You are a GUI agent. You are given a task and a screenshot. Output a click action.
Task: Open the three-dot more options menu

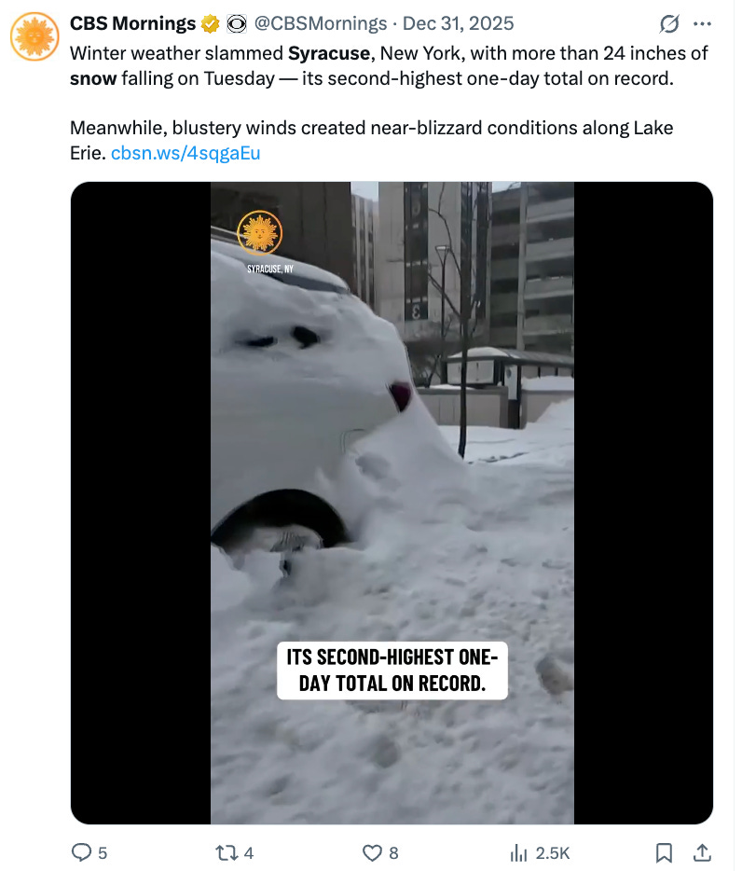pyautogui.click(x=702, y=24)
